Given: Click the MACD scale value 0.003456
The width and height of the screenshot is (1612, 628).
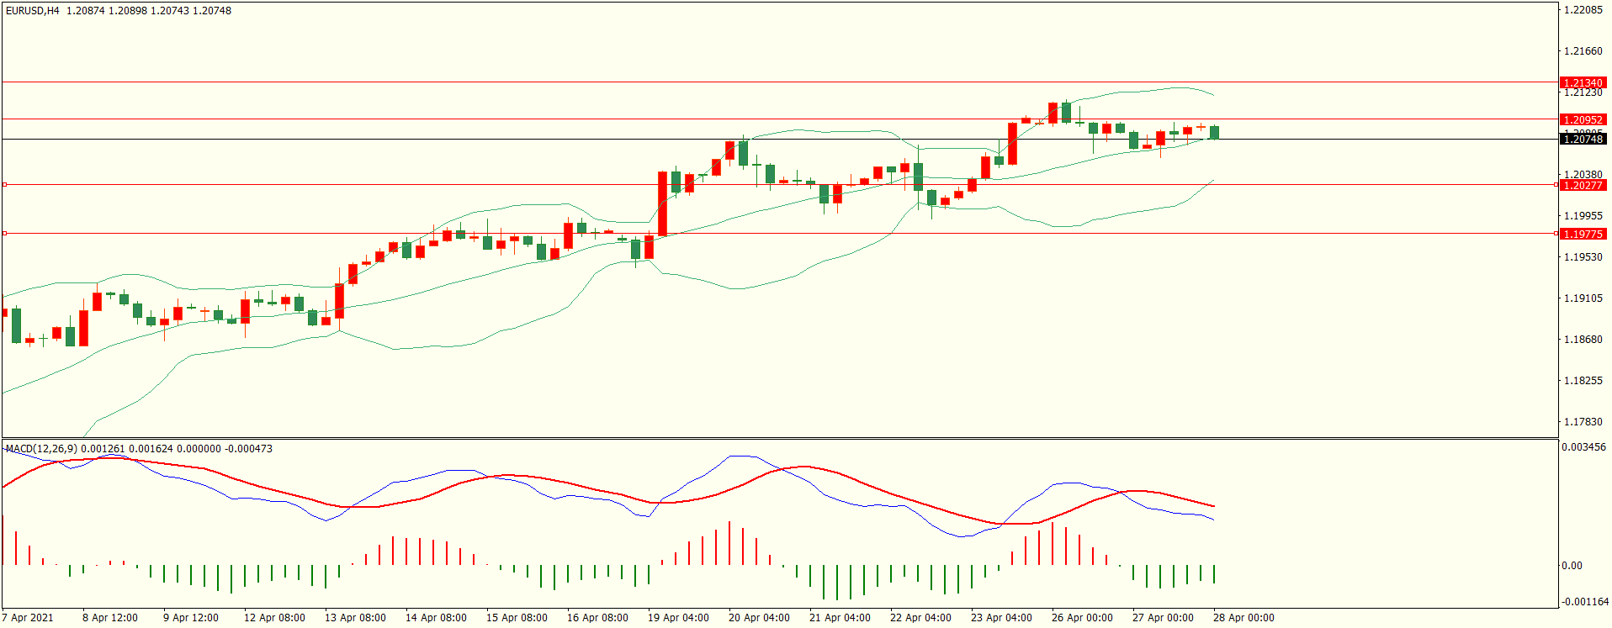Looking at the screenshot, I should click(x=1584, y=447).
